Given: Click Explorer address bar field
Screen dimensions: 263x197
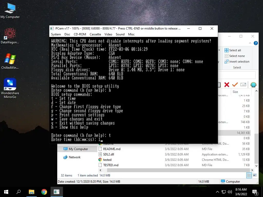Looking at the screenshot, I should coord(237,75).
